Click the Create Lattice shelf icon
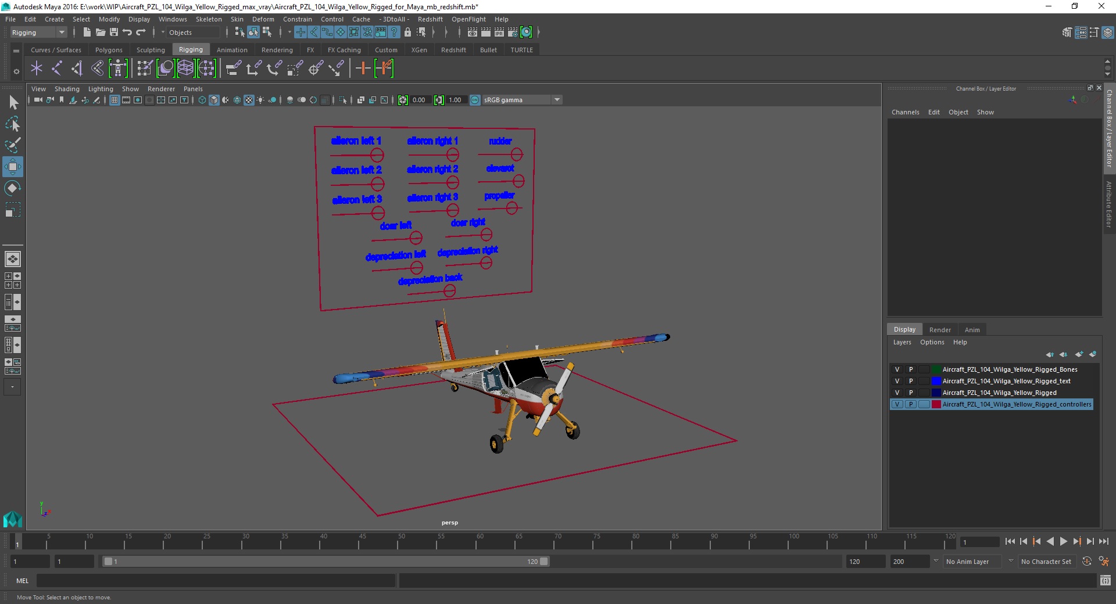 185,69
